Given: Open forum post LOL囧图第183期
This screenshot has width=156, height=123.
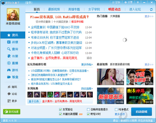Looking at the screenshot, I should point(60,71).
